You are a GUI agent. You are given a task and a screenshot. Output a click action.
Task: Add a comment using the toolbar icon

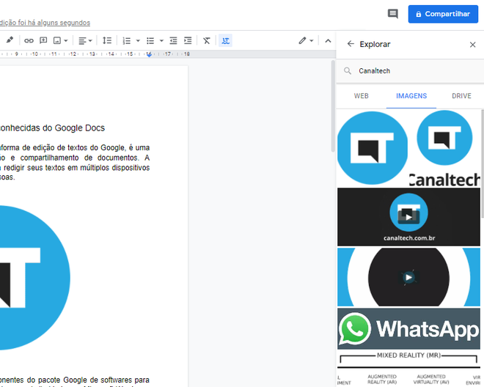point(43,40)
